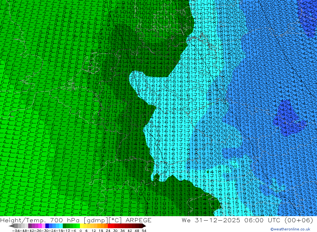Click the '(00+06)' forecast run label
The height and width of the screenshot is (232, 317).
click(x=299, y=220)
